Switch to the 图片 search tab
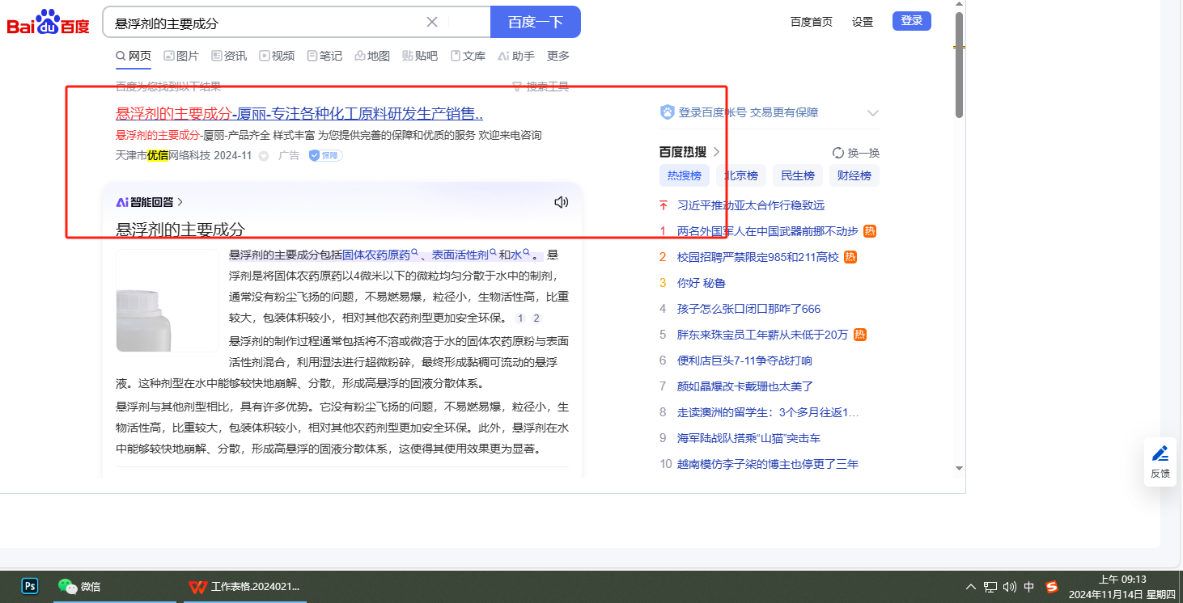Image resolution: width=1183 pixels, height=603 pixels. 180,56
